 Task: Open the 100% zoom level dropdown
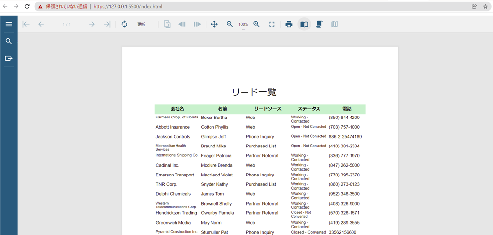(x=243, y=25)
